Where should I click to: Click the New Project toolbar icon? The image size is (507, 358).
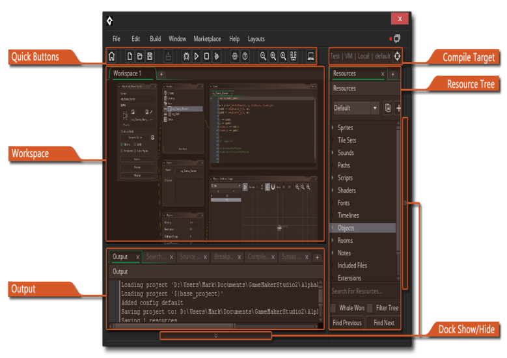pyautogui.click(x=130, y=56)
